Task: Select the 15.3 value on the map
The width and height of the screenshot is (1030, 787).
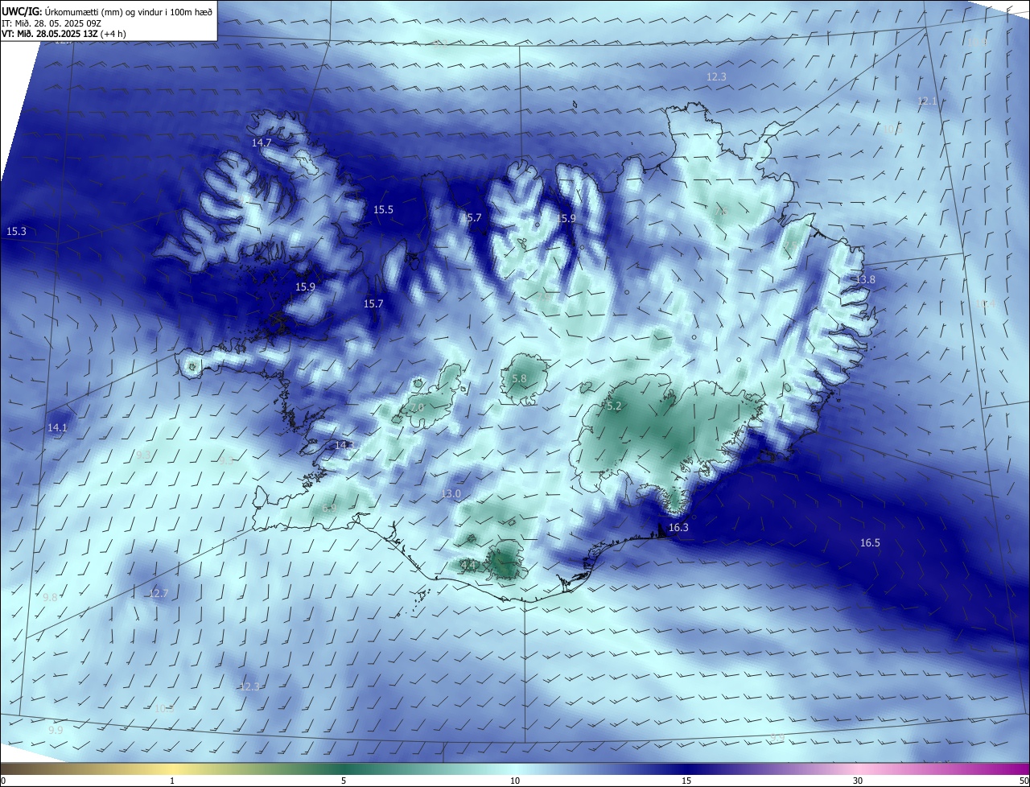Action: 16,232
